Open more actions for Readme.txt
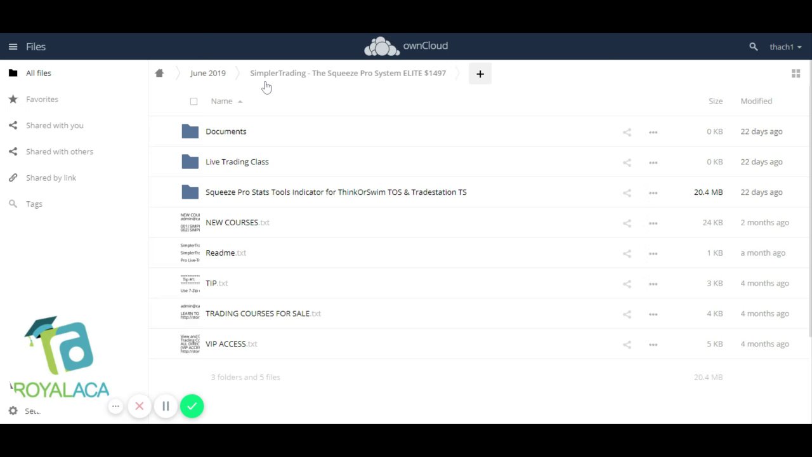The height and width of the screenshot is (457, 812). point(653,253)
